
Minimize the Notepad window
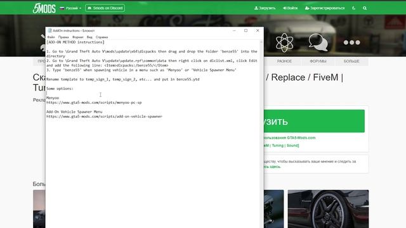coord(234,30)
